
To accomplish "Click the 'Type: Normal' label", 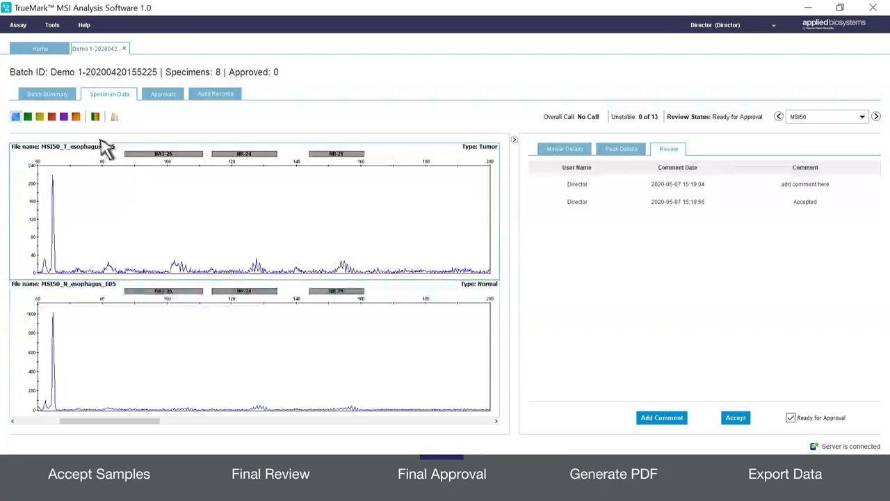I will (x=479, y=284).
